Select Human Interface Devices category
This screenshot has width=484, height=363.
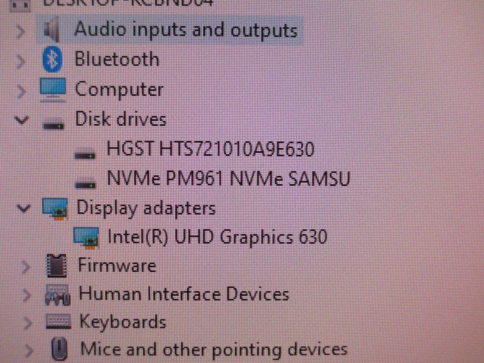click(x=184, y=294)
